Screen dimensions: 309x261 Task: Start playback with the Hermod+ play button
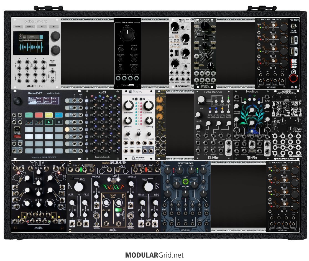[x=49, y=122]
